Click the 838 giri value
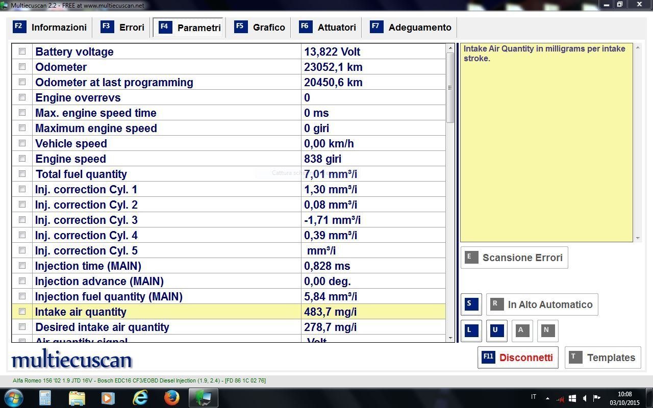 pos(323,159)
